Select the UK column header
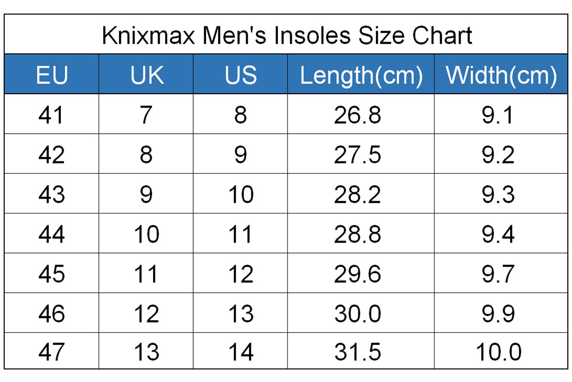572x382 pixels. pos(146,75)
